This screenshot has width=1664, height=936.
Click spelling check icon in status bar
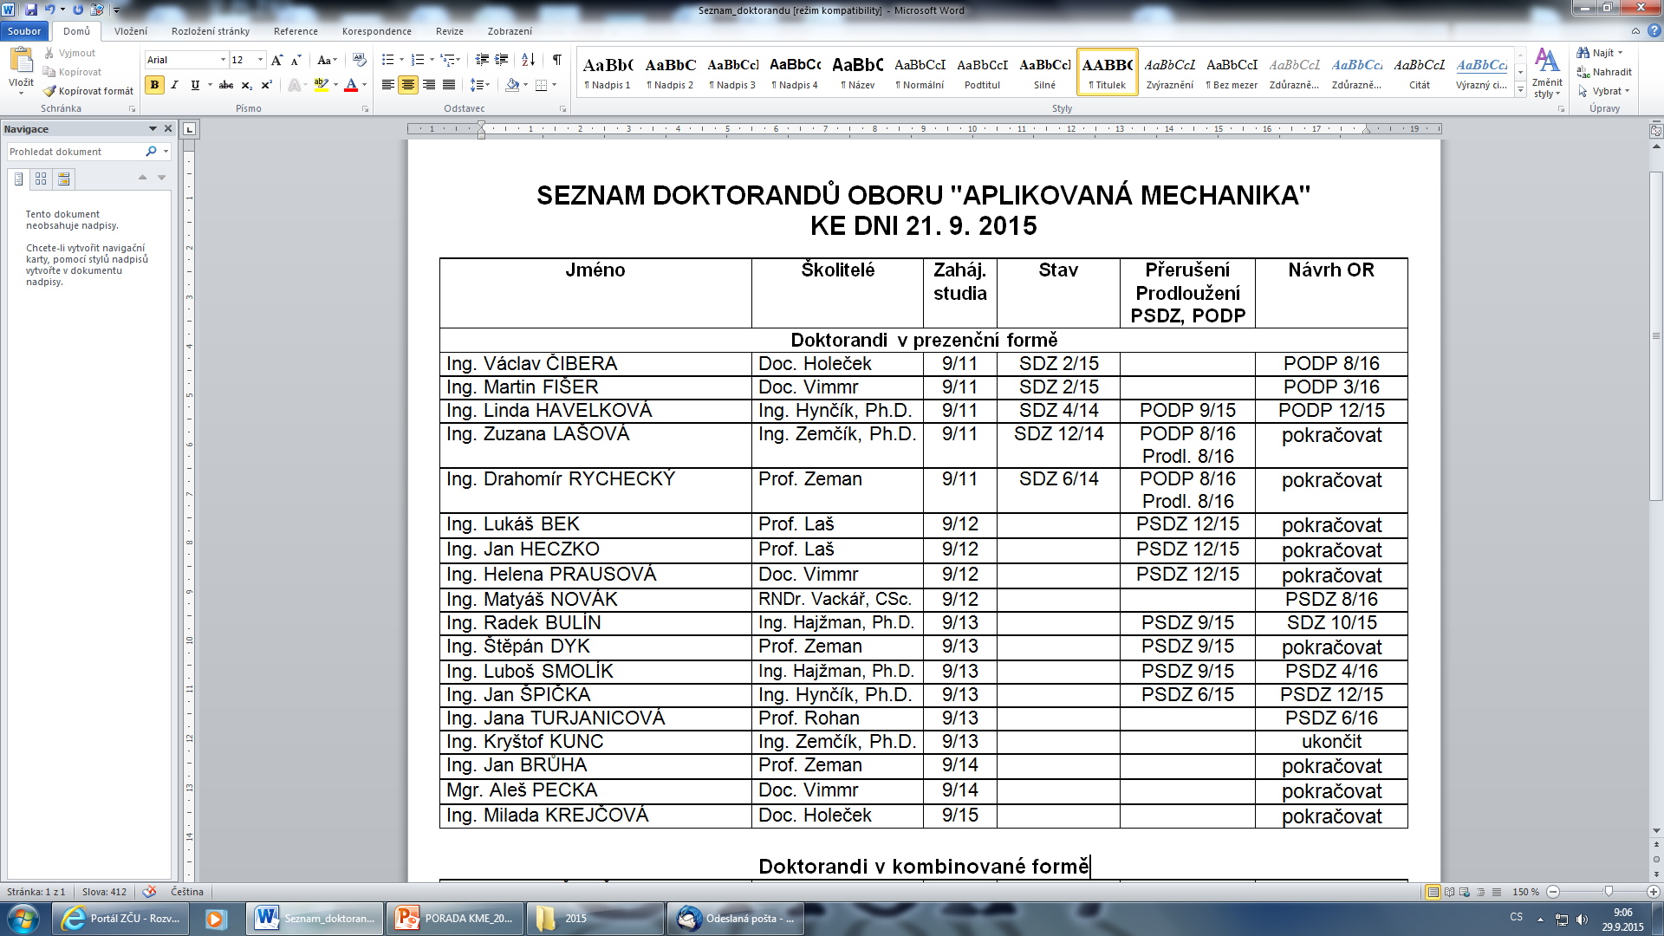149,892
